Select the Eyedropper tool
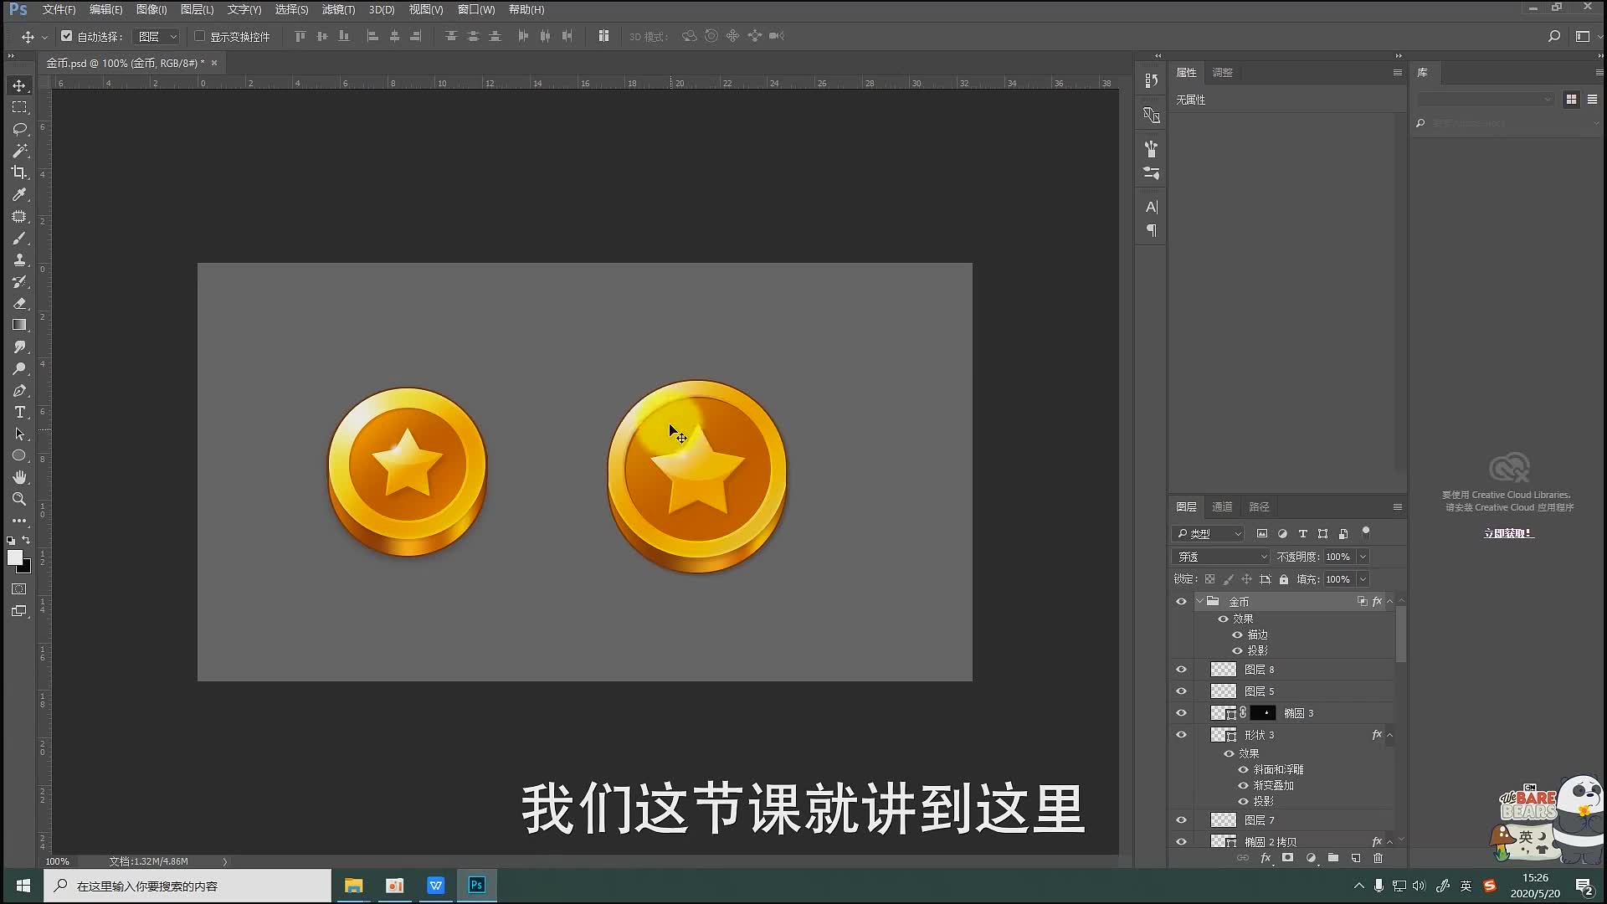 (x=19, y=194)
